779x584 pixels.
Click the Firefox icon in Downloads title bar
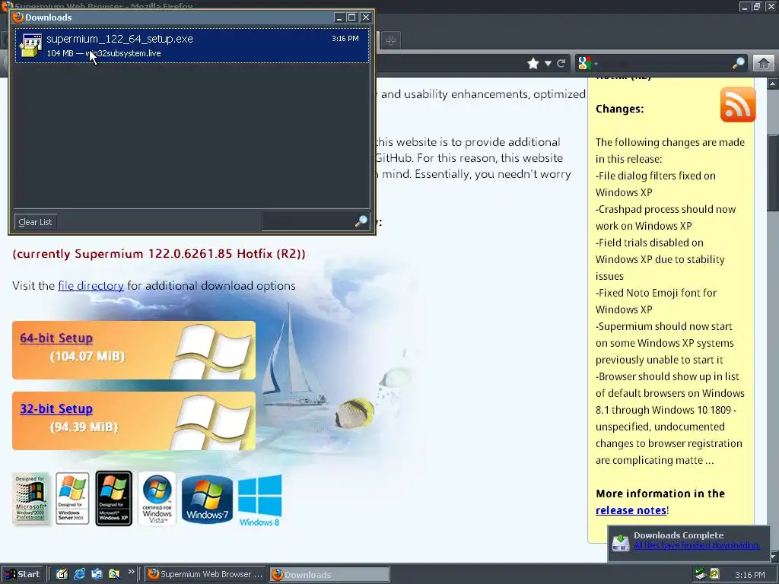tap(18, 17)
